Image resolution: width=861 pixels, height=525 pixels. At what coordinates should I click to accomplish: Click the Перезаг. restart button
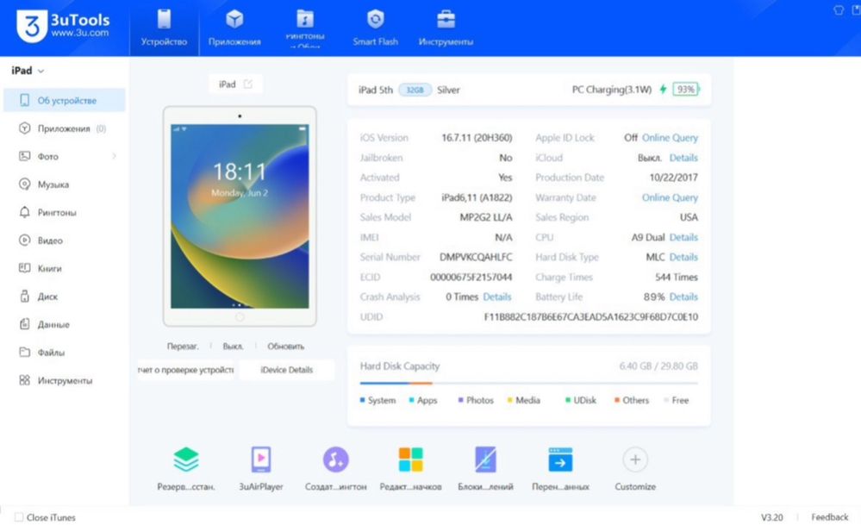click(x=183, y=347)
